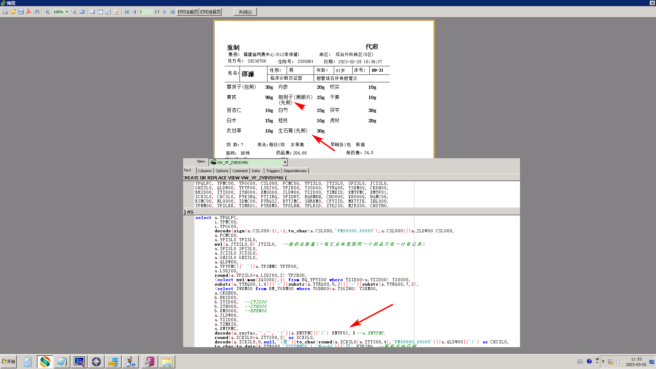The image size is (656, 369).
Task: Open the 100% zoom dropdown
Action: coord(67,12)
